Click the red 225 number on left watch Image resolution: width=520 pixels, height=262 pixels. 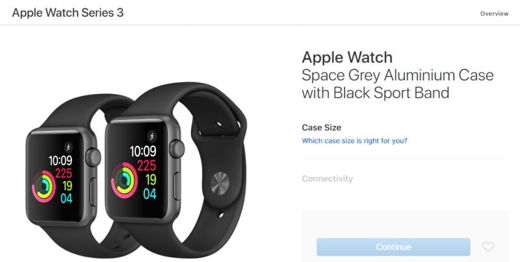pos(63,173)
